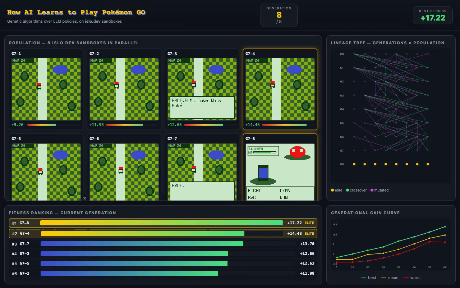The height and width of the screenshot is (288, 460).
Task: Open the G7-5 sandbox game thumbnail
Action: pyautogui.click(x=46, y=172)
